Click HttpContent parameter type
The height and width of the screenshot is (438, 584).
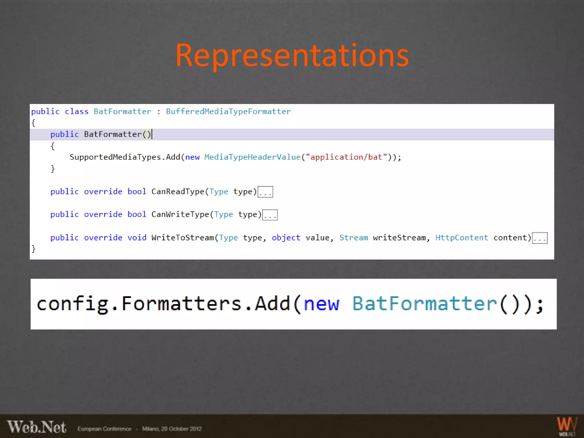pyautogui.click(x=461, y=238)
